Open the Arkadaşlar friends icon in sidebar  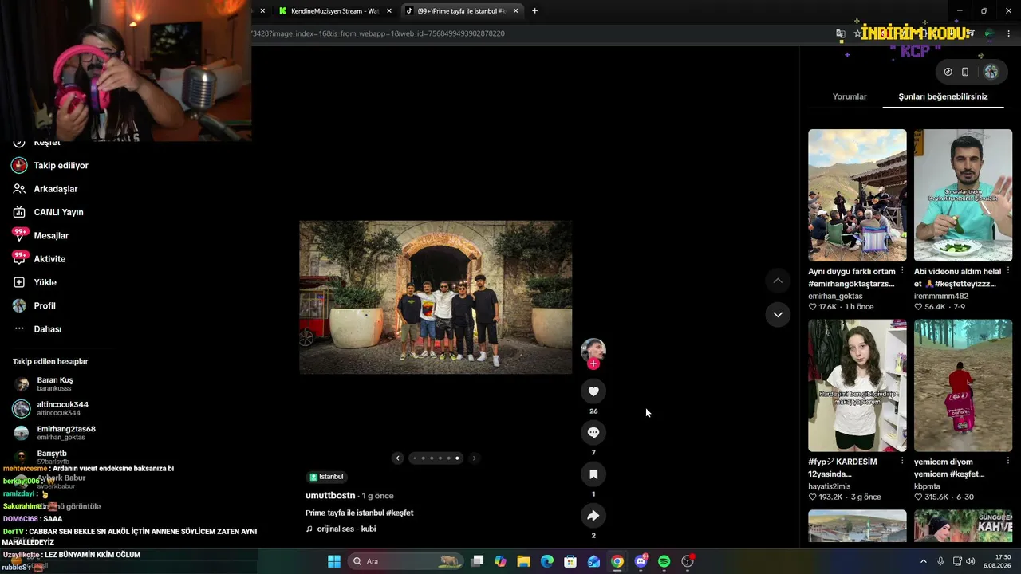19,189
